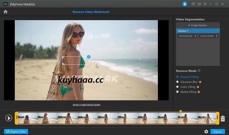The width and height of the screenshot is (229, 135).
Task: Click the Video Segmentation heading
Action: pos(190,19)
